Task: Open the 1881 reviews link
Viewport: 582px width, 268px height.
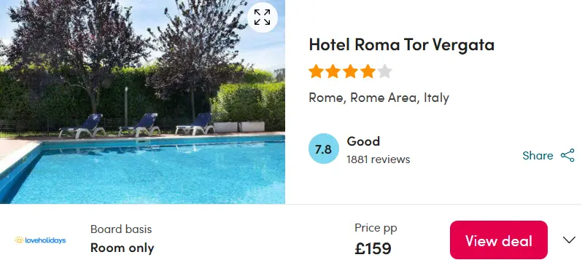Action: click(379, 159)
